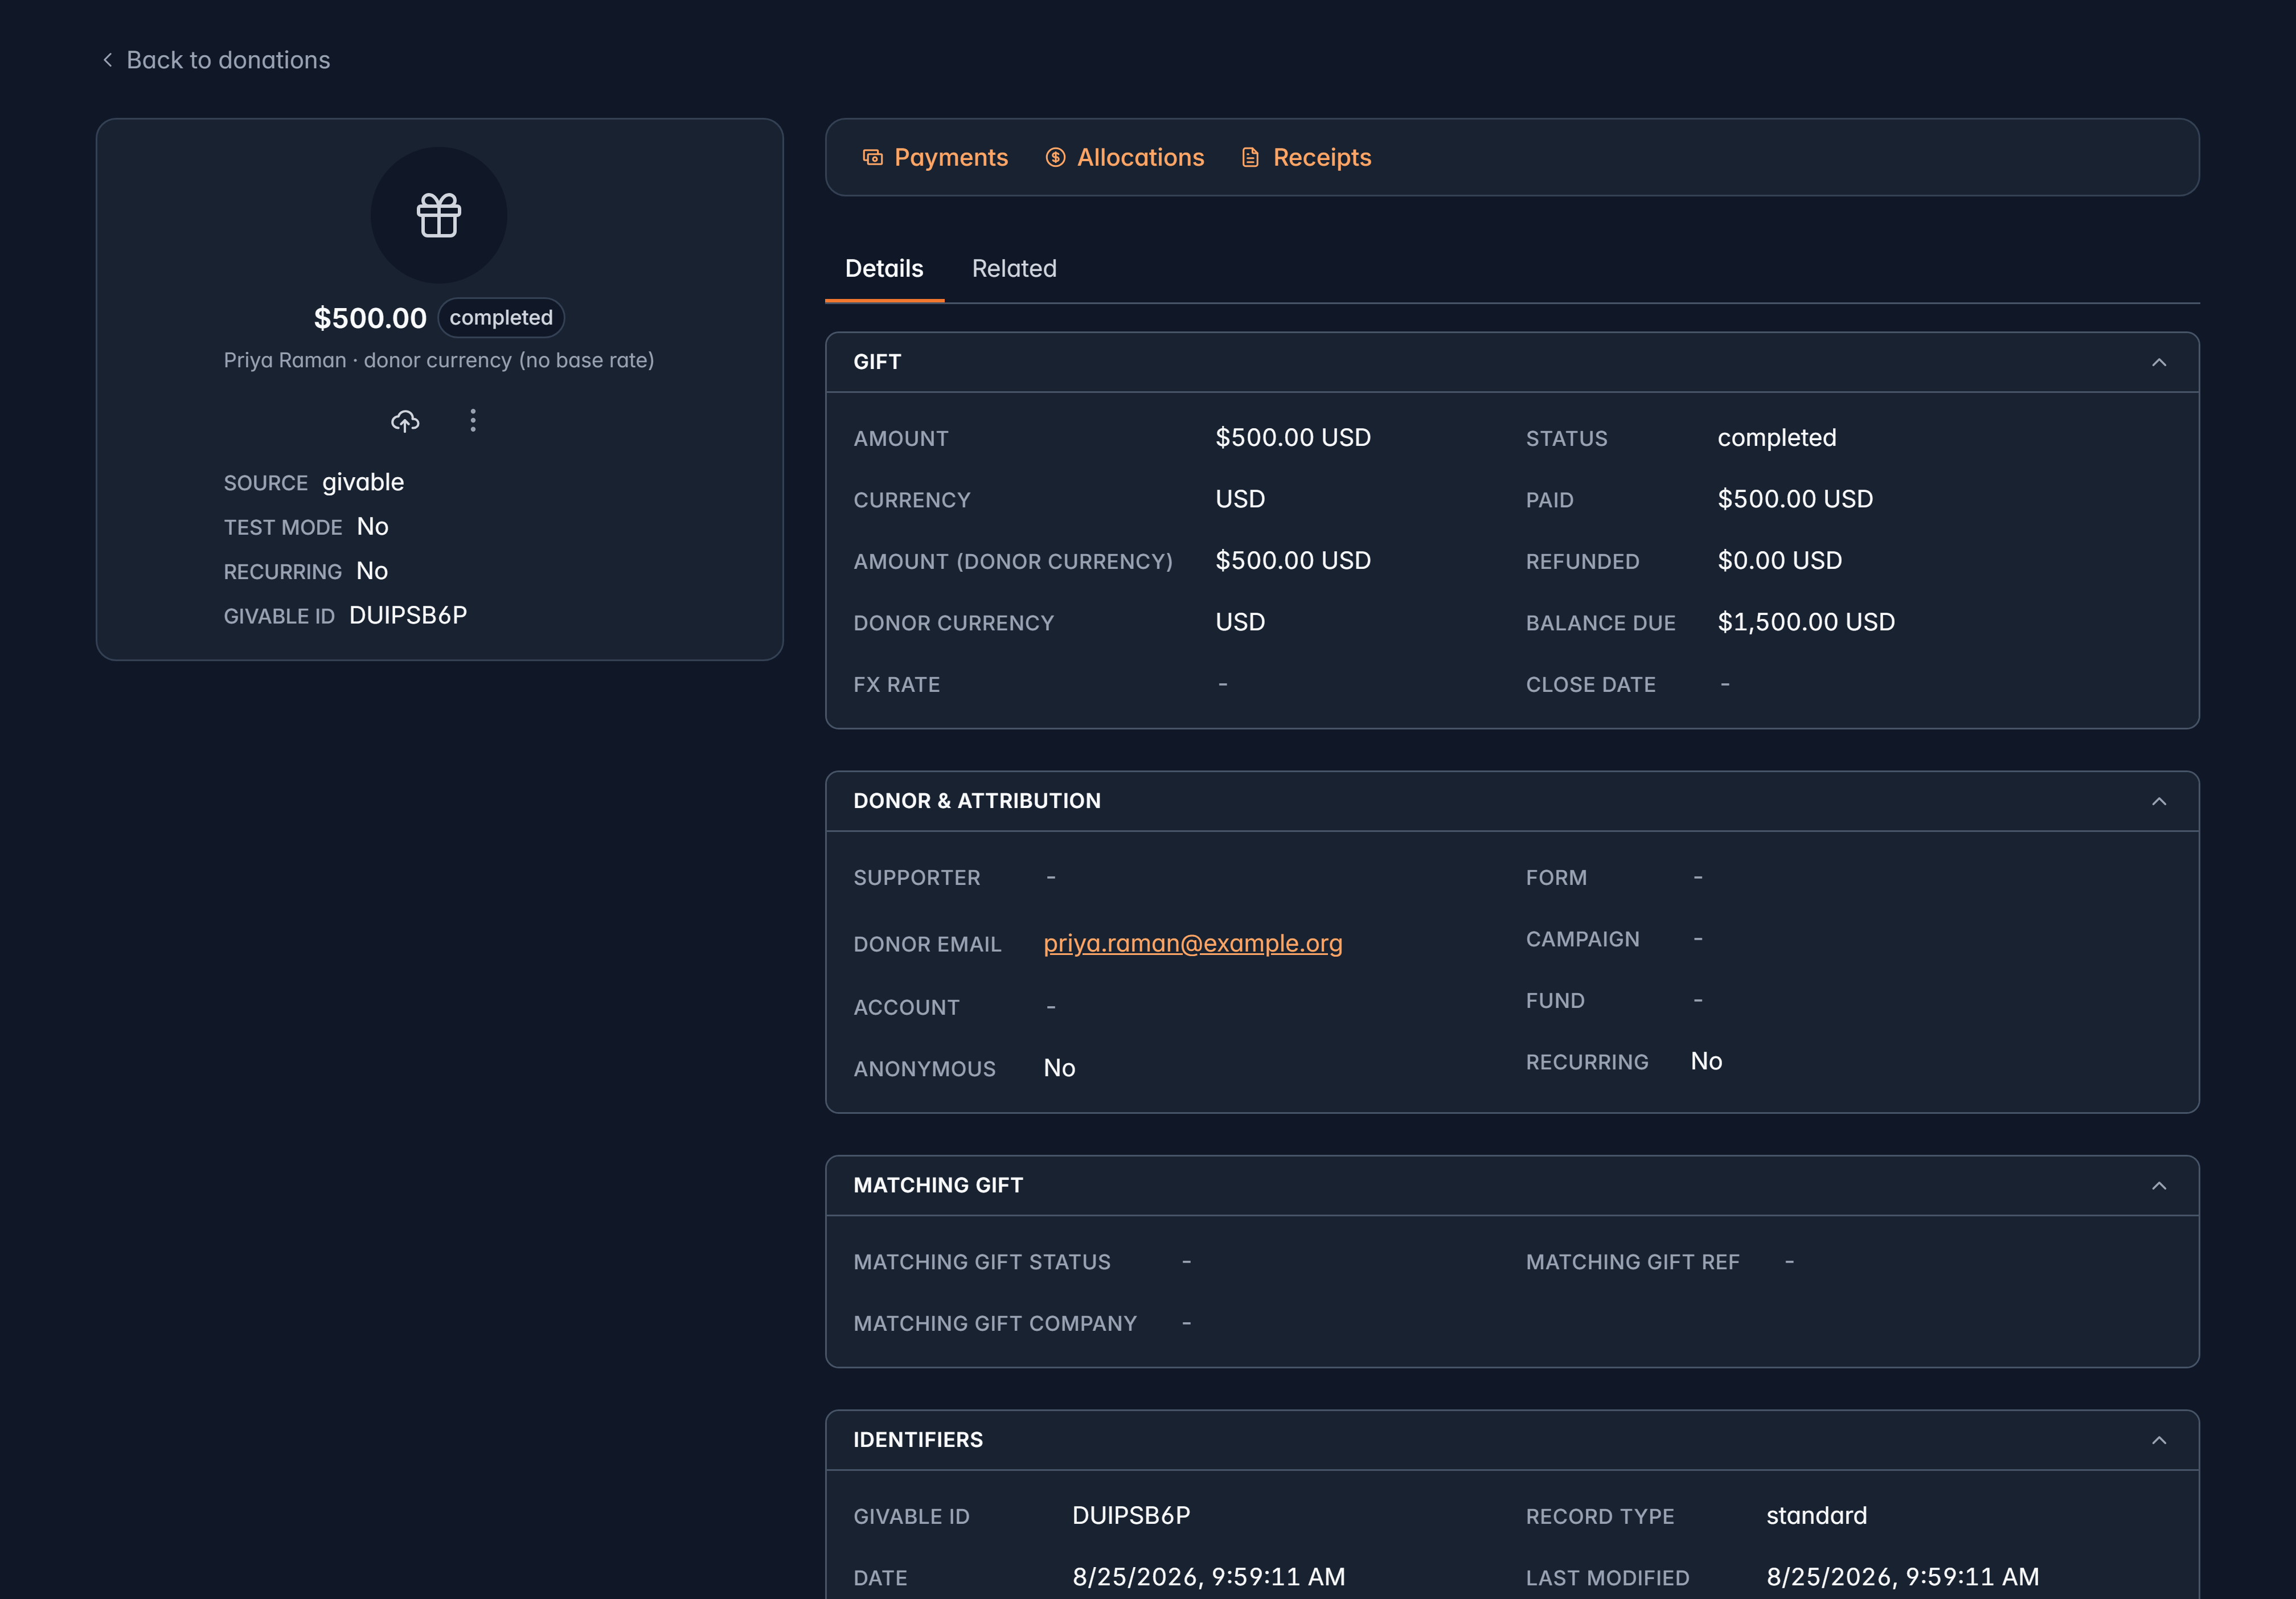
Task: Click the Refunded $0.00 USD value
Action: 1780,561
